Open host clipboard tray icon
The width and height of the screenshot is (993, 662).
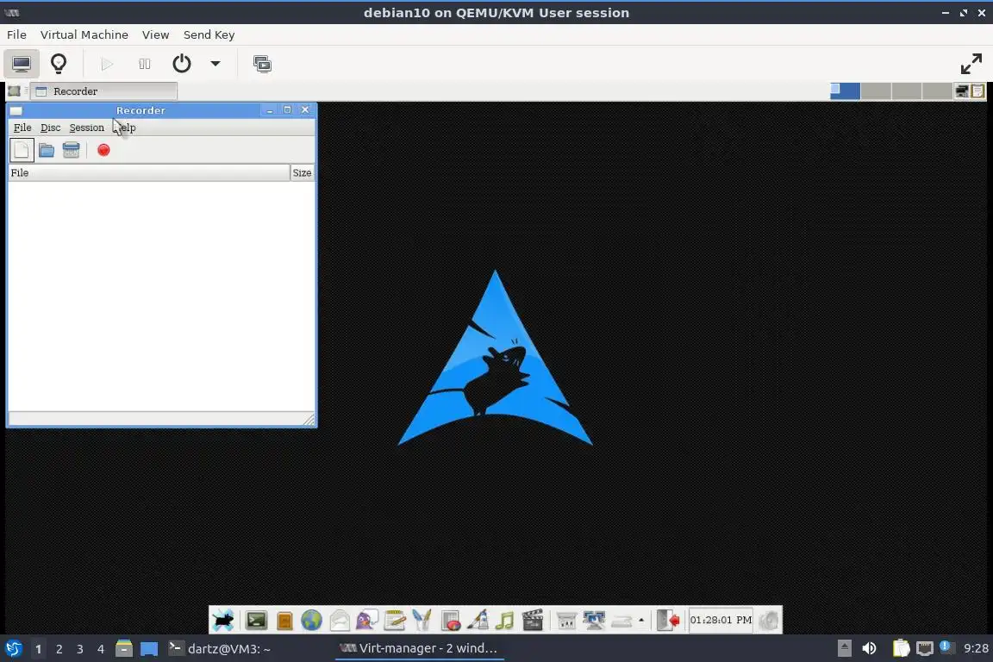click(x=901, y=648)
